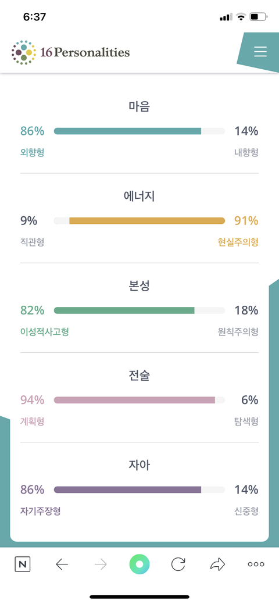Tap the 94% 계획형 percentage

[x=32, y=400]
